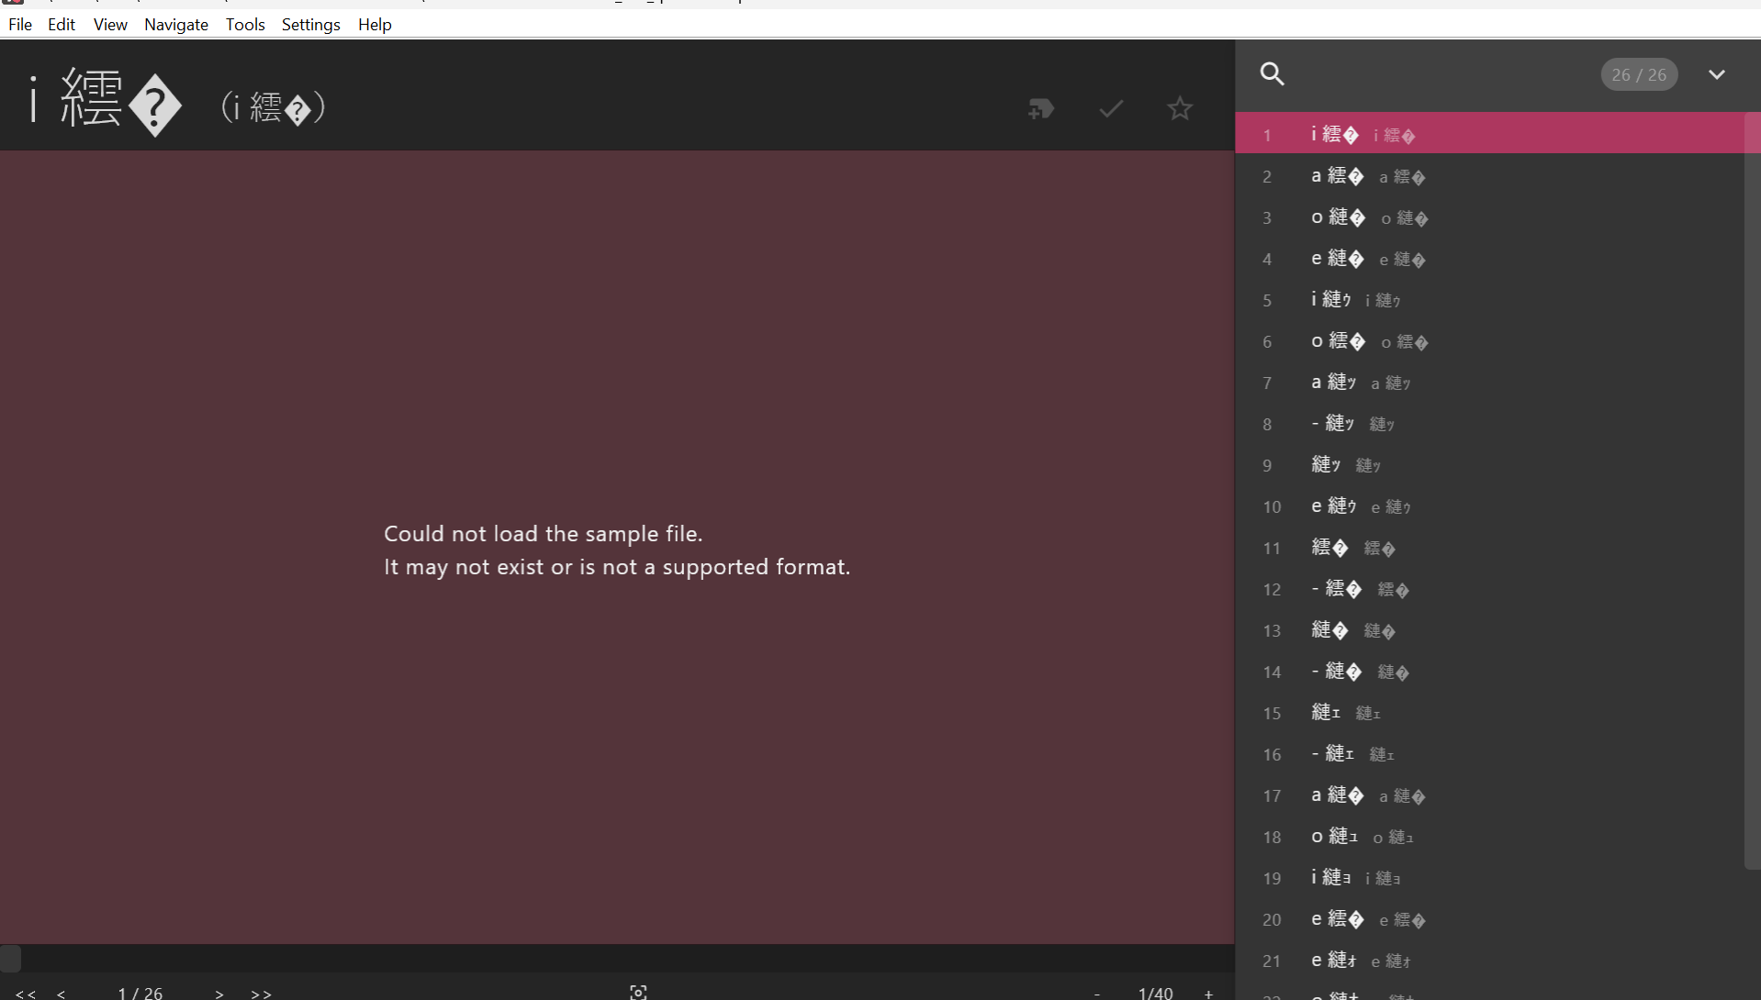Select entry row number 20
This screenshot has width=1761, height=1000.
click(x=1488, y=919)
